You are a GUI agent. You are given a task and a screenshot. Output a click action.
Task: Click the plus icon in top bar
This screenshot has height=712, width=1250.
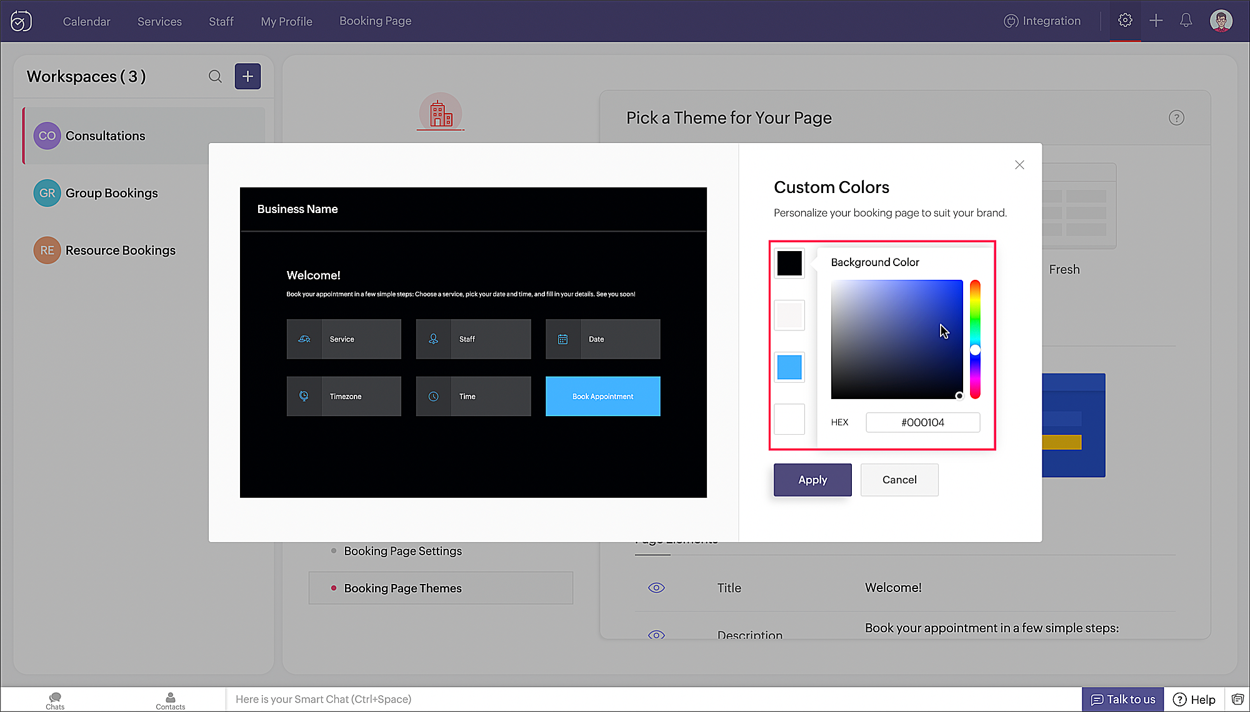[x=1156, y=21]
